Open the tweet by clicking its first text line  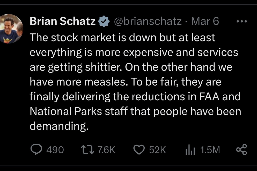click(122, 37)
